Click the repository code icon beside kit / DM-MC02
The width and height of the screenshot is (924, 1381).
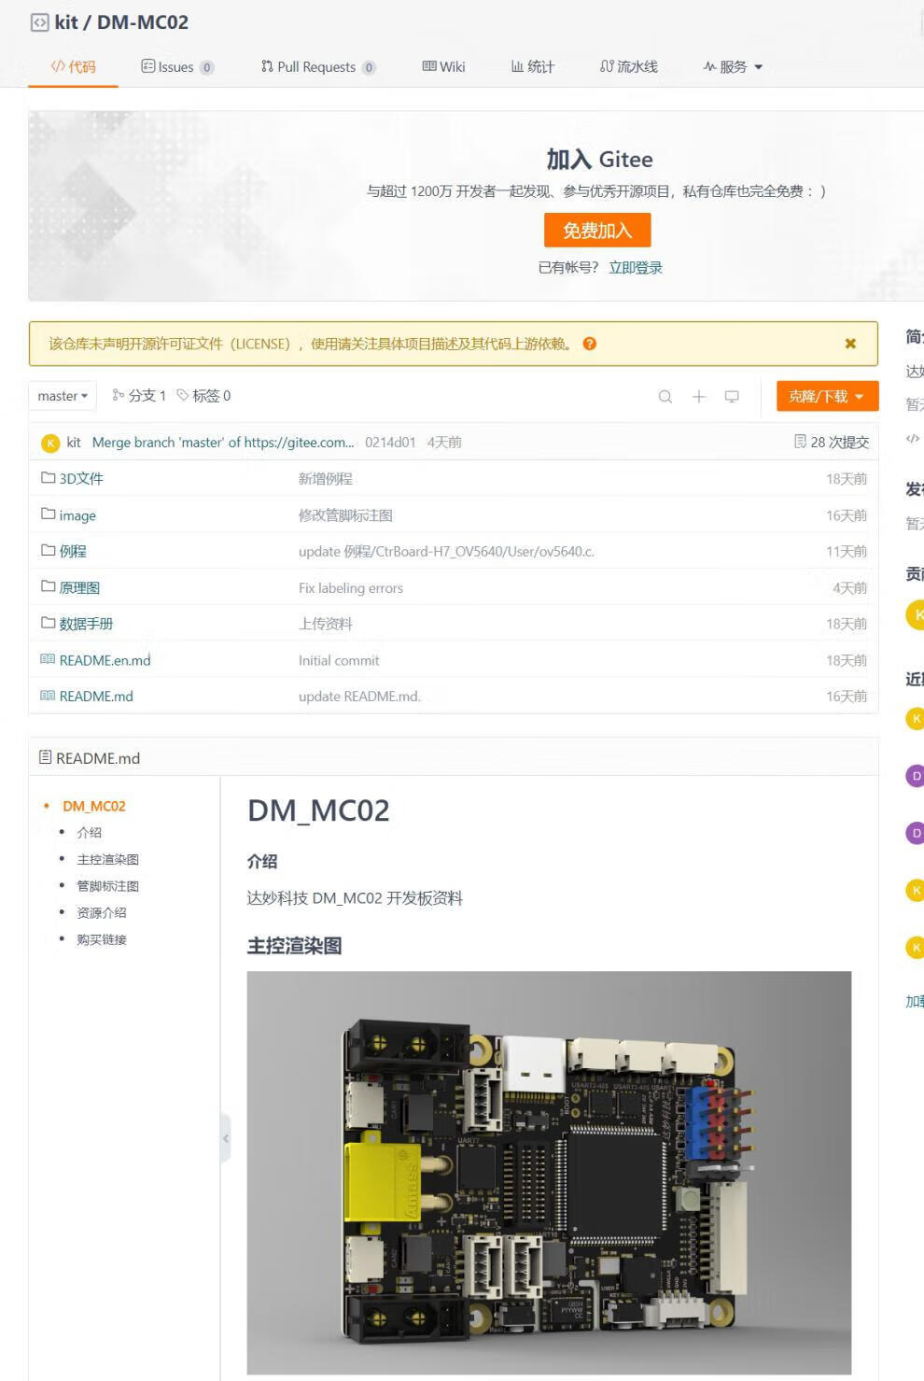[x=39, y=22]
